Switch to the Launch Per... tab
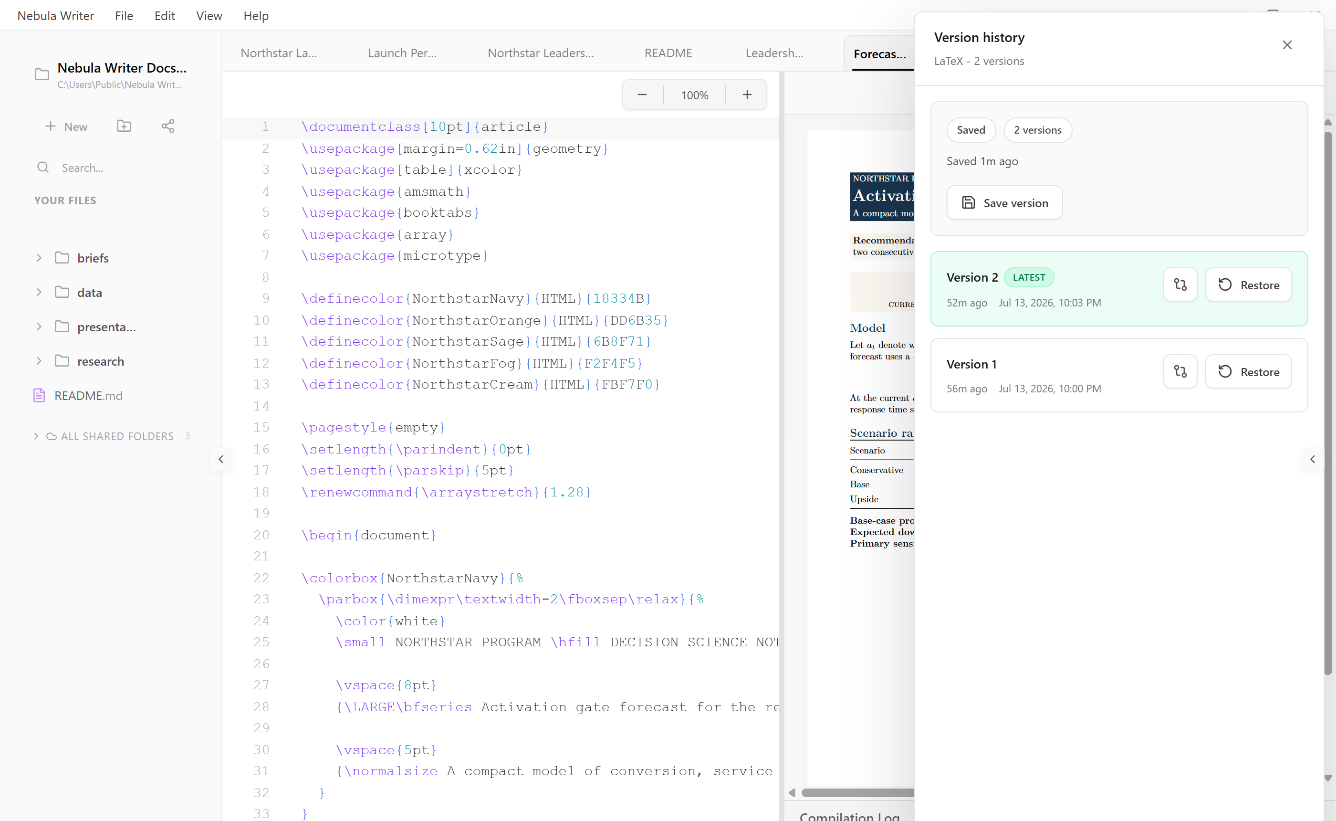This screenshot has width=1336, height=821. pos(402,53)
